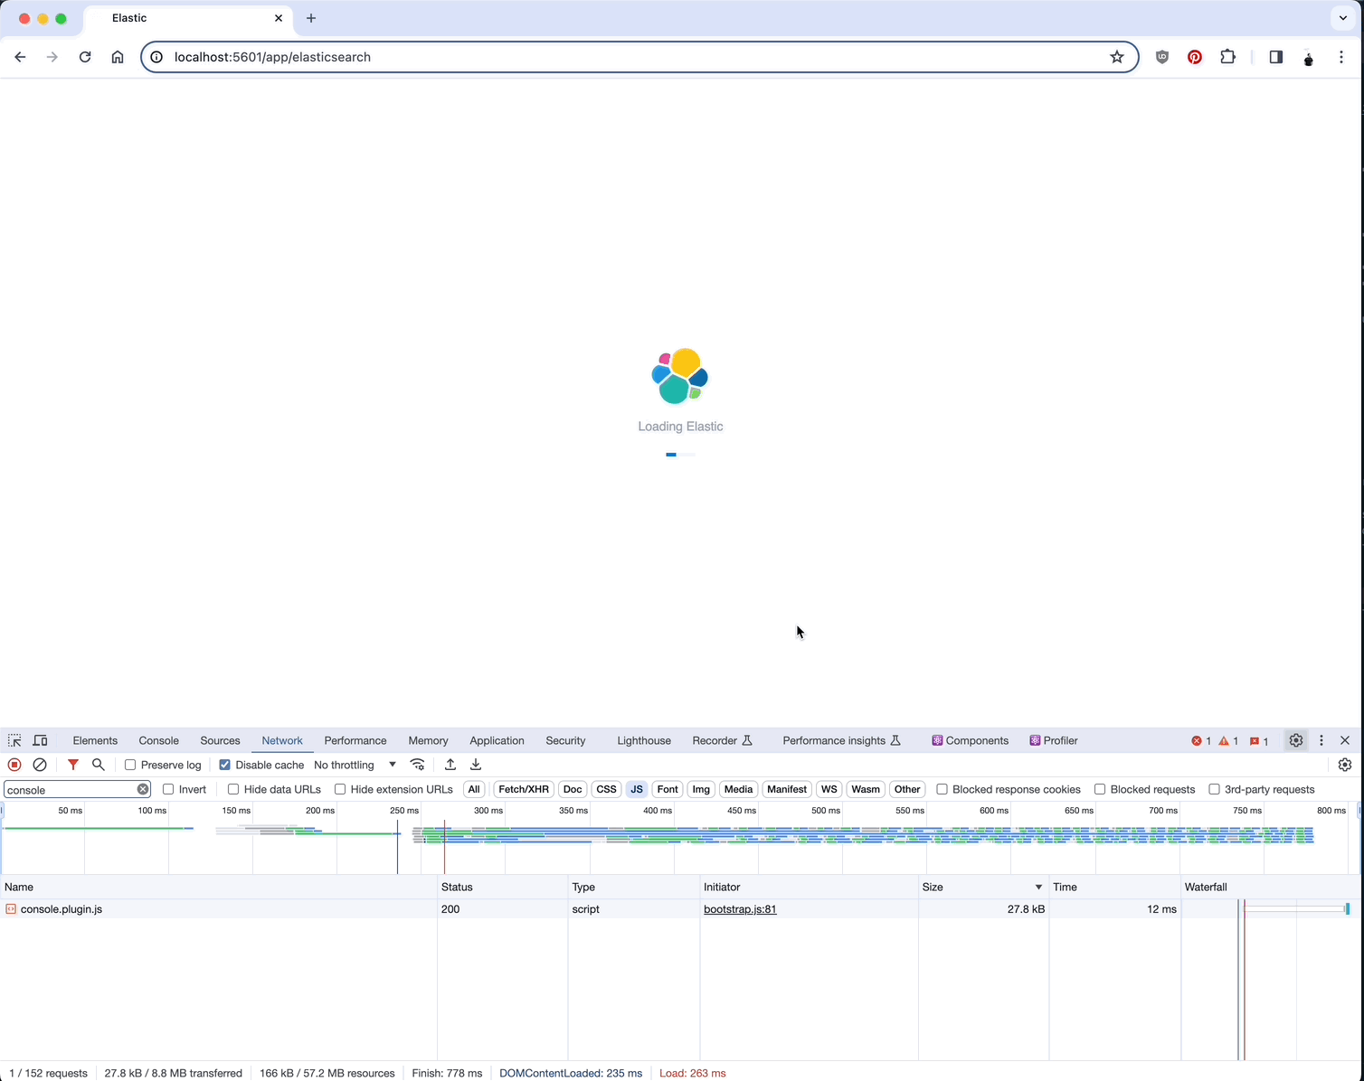Image resolution: width=1364 pixels, height=1081 pixels.
Task: Clear the console filter text
Action: click(143, 789)
